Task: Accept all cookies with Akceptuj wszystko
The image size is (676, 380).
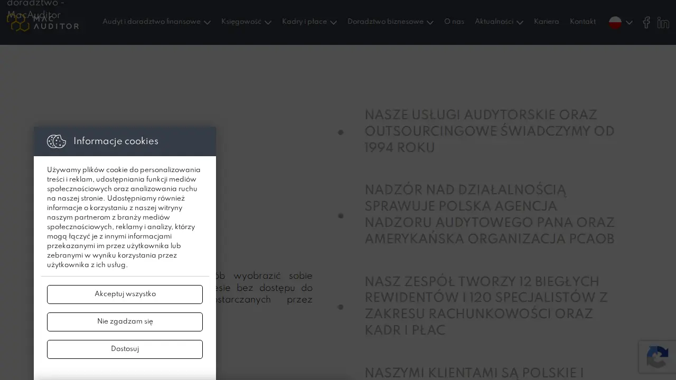Action: pos(125,294)
